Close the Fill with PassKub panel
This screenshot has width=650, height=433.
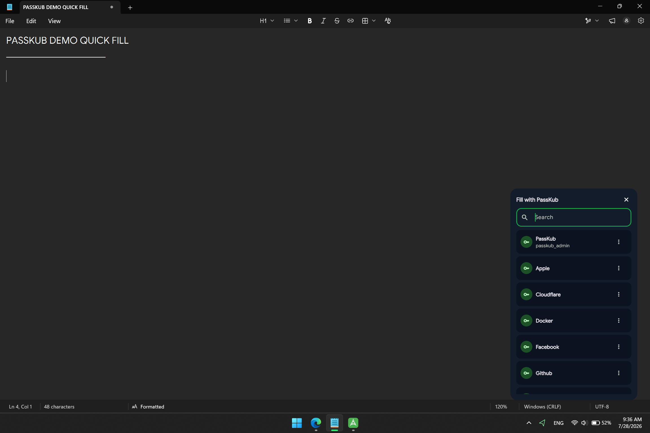click(626, 200)
